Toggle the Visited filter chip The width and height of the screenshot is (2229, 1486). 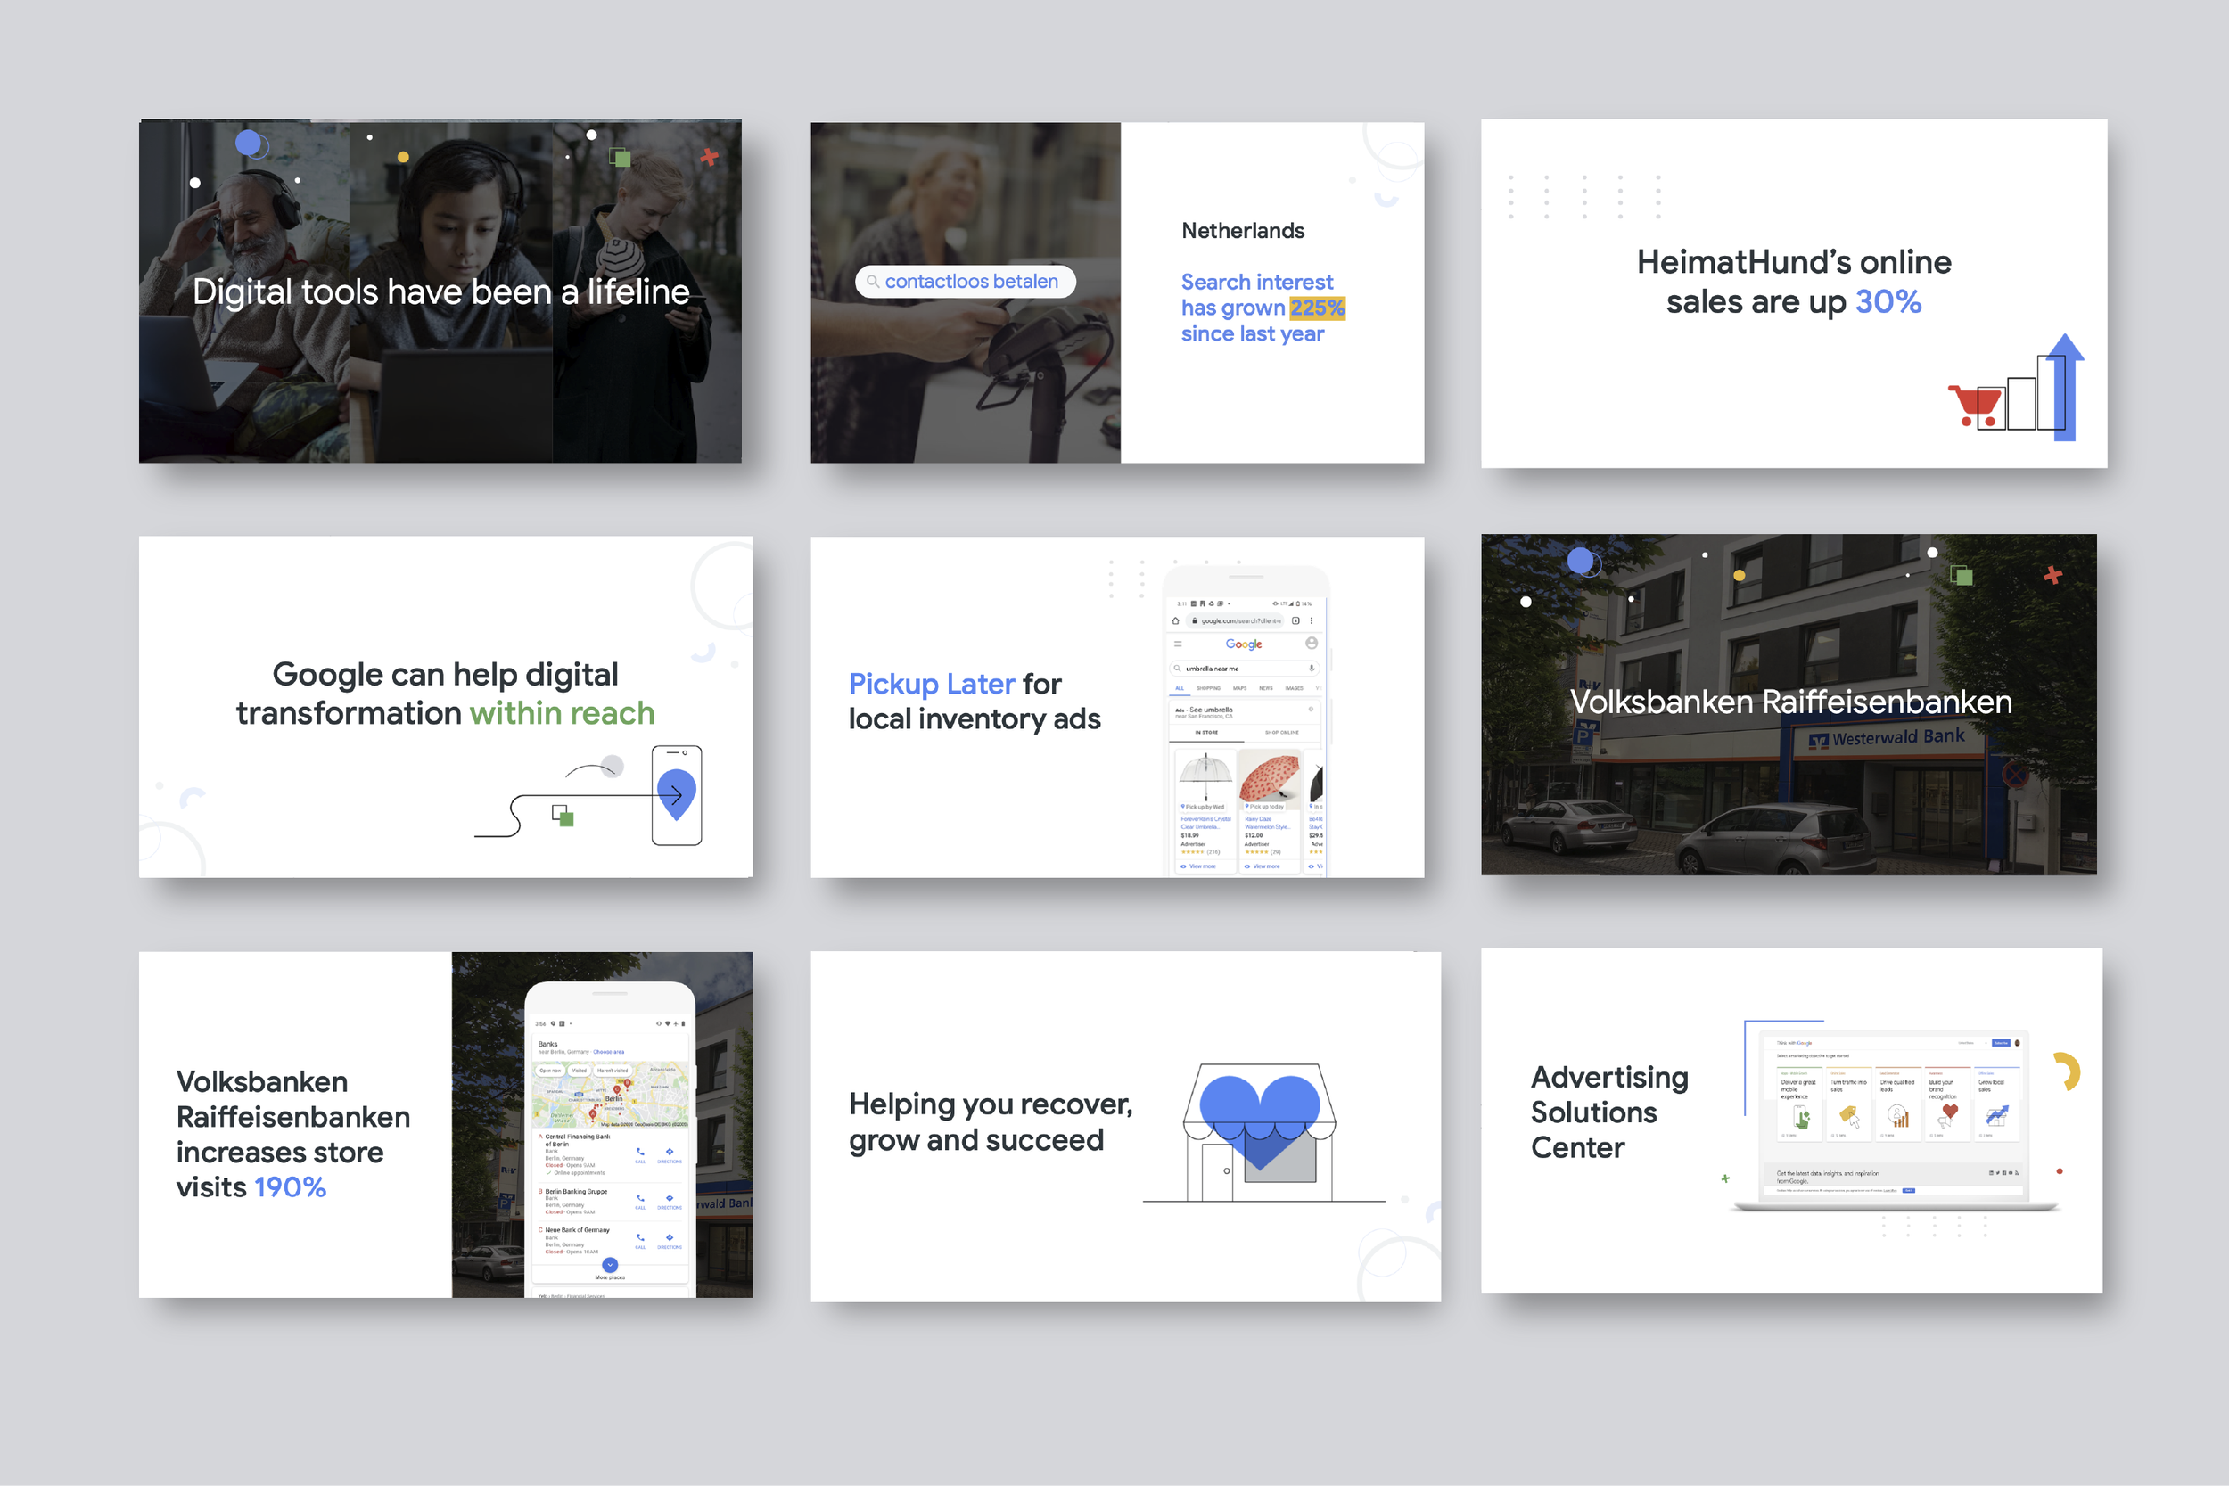click(580, 1071)
